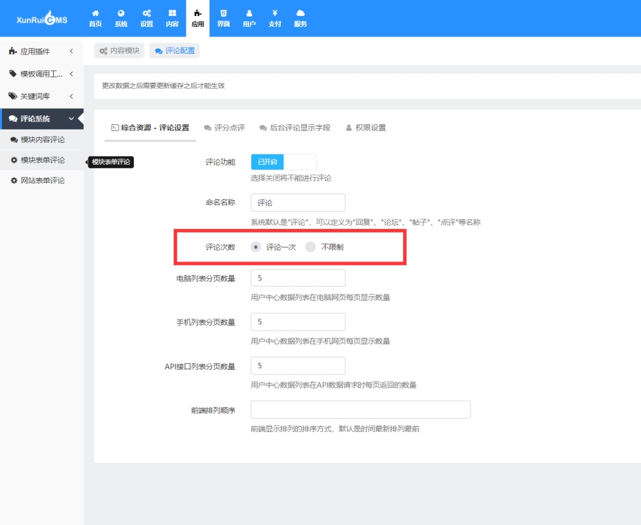
Task: Select the 评论一次 radio button
Action: pos(256,247)
